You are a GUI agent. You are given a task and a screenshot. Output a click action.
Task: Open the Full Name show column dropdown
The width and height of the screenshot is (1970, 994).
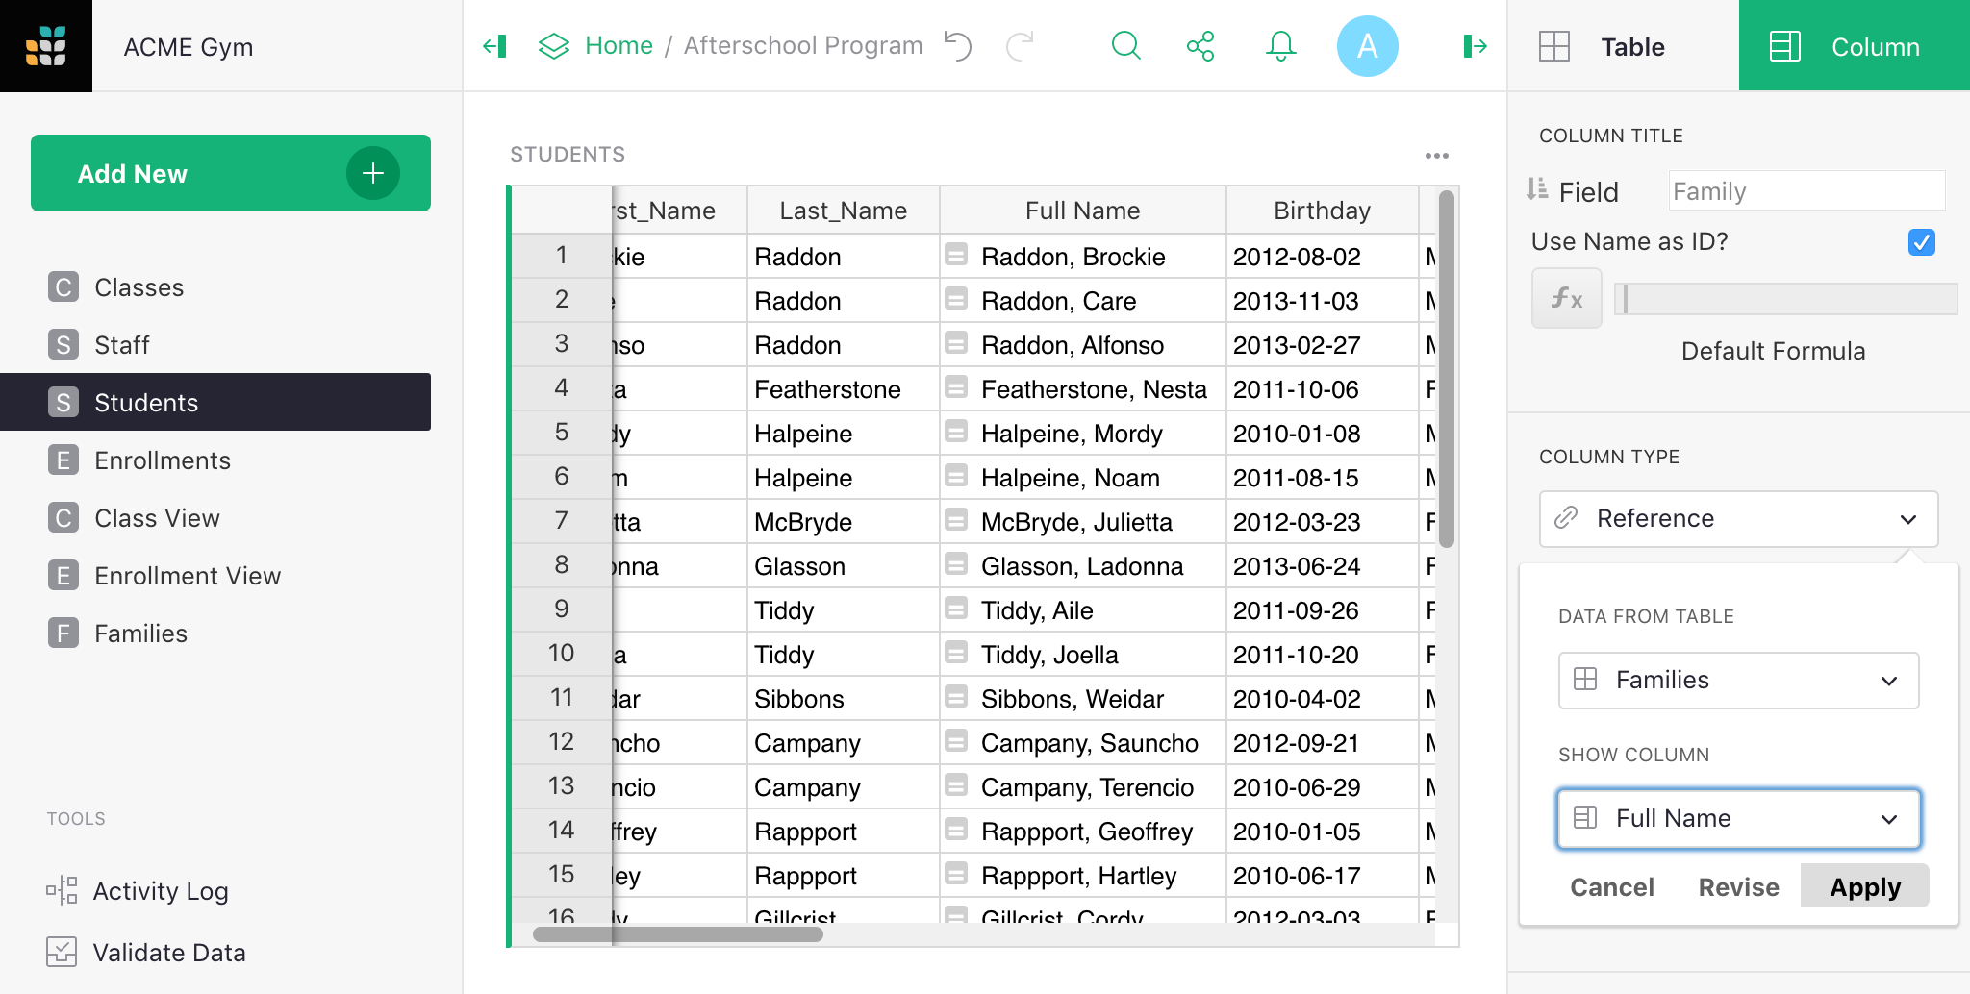click(x=1738, y=819)
